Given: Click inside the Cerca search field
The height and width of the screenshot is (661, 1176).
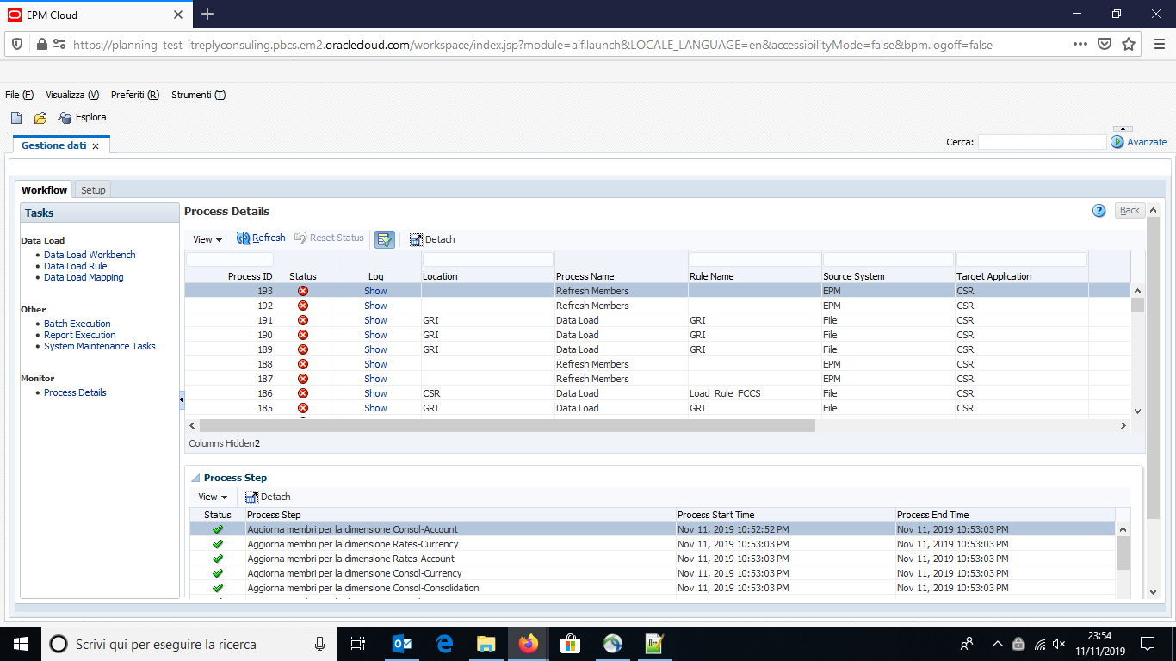Looking at the screenshot, I should 1042,141.
